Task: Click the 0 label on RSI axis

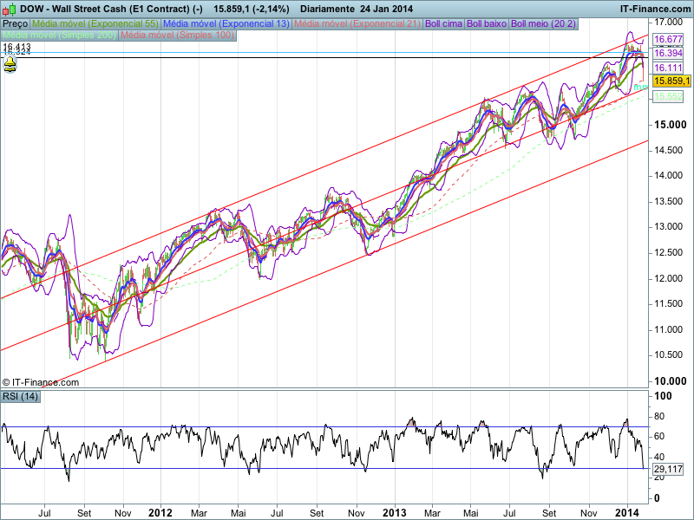Action: pyautogui.click(x=657, y=497)
